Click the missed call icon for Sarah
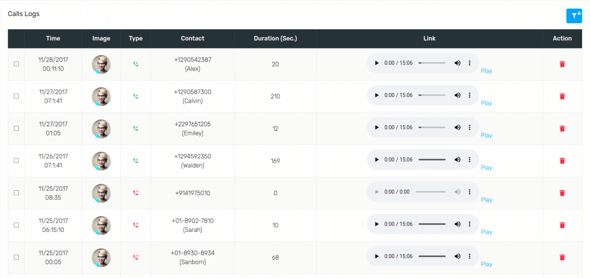The height and width of the screenshot is (278, 590). pyautogui.click(x=136, y=225)
